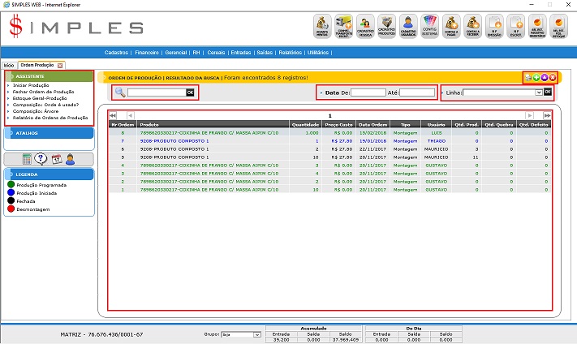Open the calculator shortcut icon
Screen dimensions: 577x344
click(27, 158)
